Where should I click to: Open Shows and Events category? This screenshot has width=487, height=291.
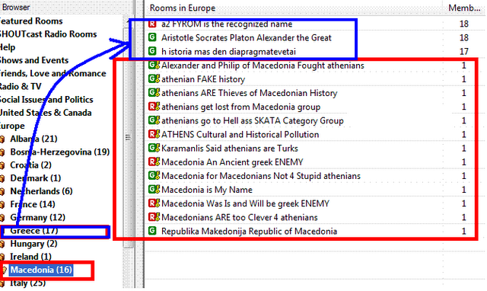coord(33,60)
